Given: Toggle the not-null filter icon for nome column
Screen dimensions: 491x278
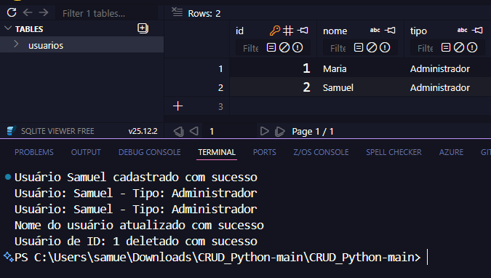Looking at the screenshot, I should click(385, 47).
